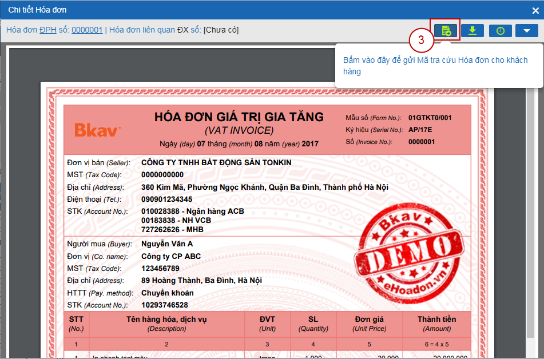Open the invoice history clock icon
Image resolution: width=544 pixels, height=359 pixels.
click(x=501, y=30)
